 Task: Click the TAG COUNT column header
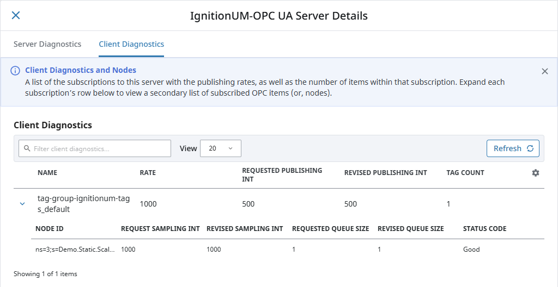tap(465, 173)
